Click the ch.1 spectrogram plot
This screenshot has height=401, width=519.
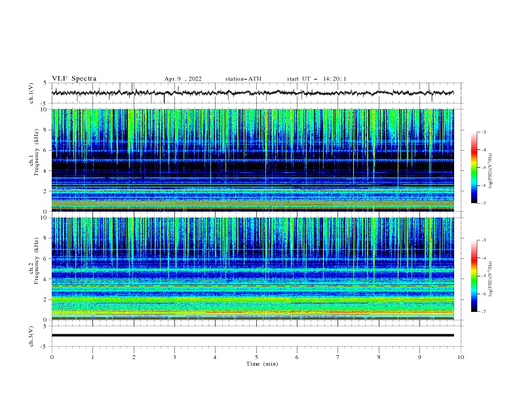point(252,160)
